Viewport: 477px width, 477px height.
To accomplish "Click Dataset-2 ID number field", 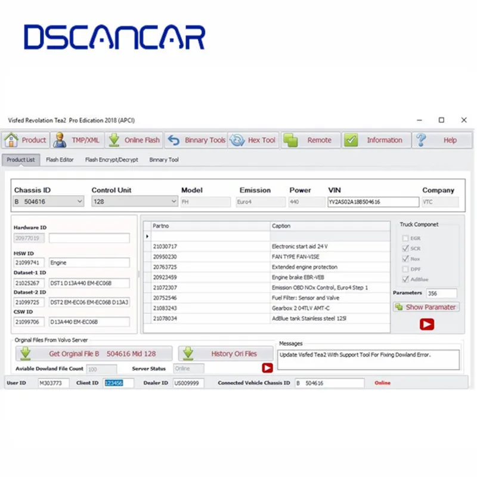I will click(x=29, y=302).
